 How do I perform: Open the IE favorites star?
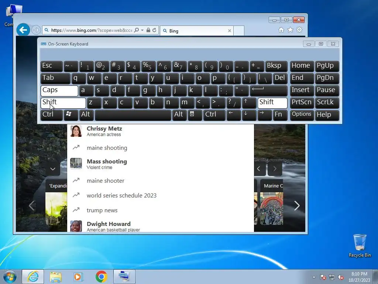tap(290, 30)
